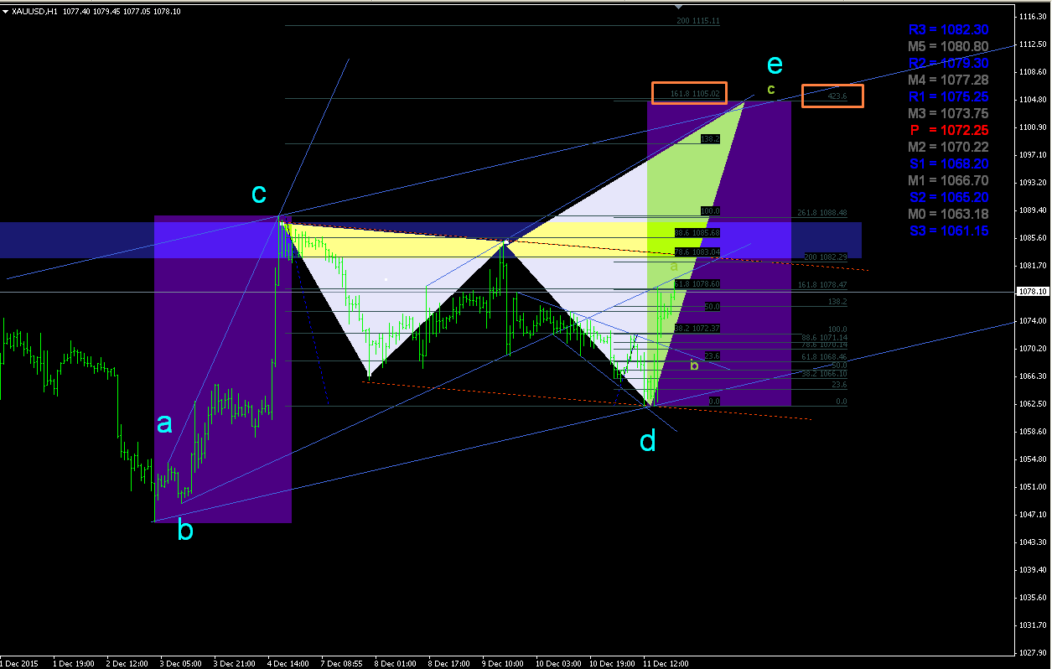Click the cyan wave label c
1052x669 pixels.
point(259,194)
